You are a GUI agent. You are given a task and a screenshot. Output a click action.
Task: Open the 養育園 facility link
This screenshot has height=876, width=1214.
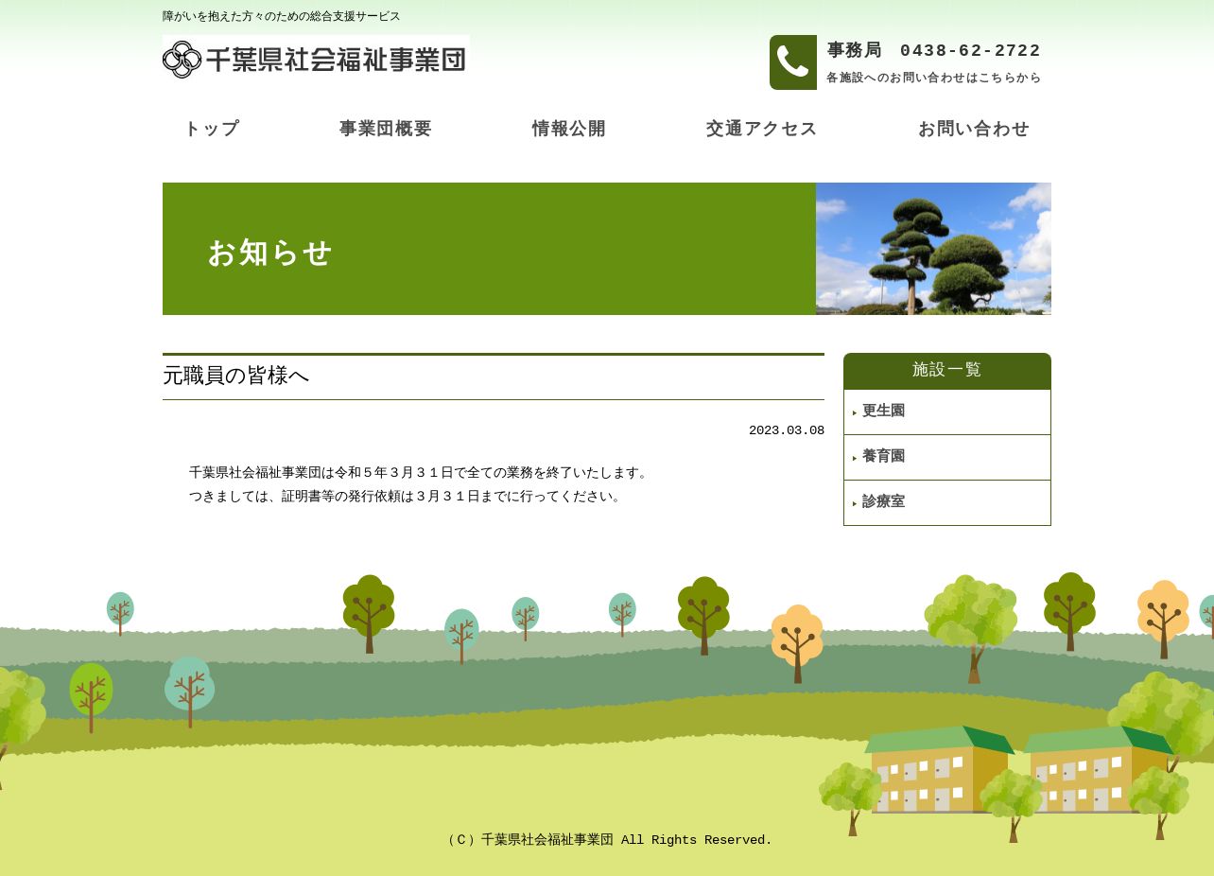coord(947,457)
